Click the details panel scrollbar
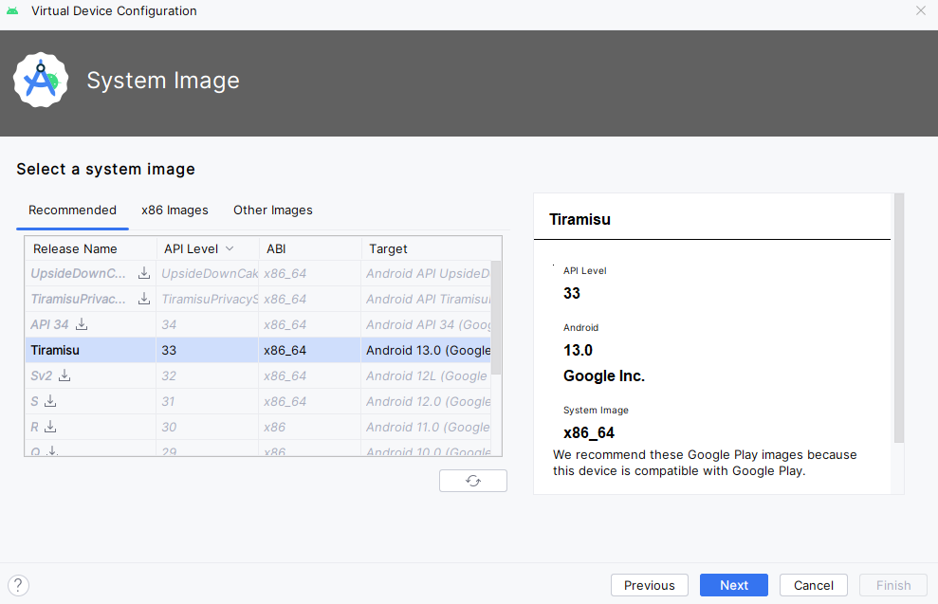938x604 pixels. click(x=899, y=318)
